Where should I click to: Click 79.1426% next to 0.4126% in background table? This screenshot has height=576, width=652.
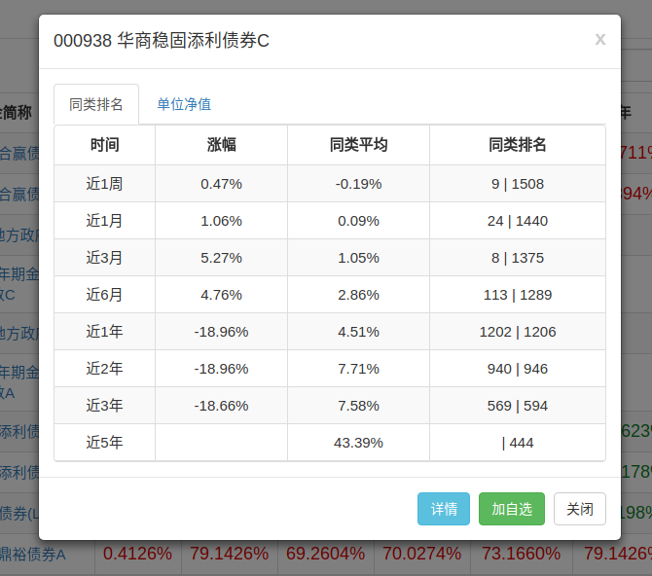pos(229,554)
